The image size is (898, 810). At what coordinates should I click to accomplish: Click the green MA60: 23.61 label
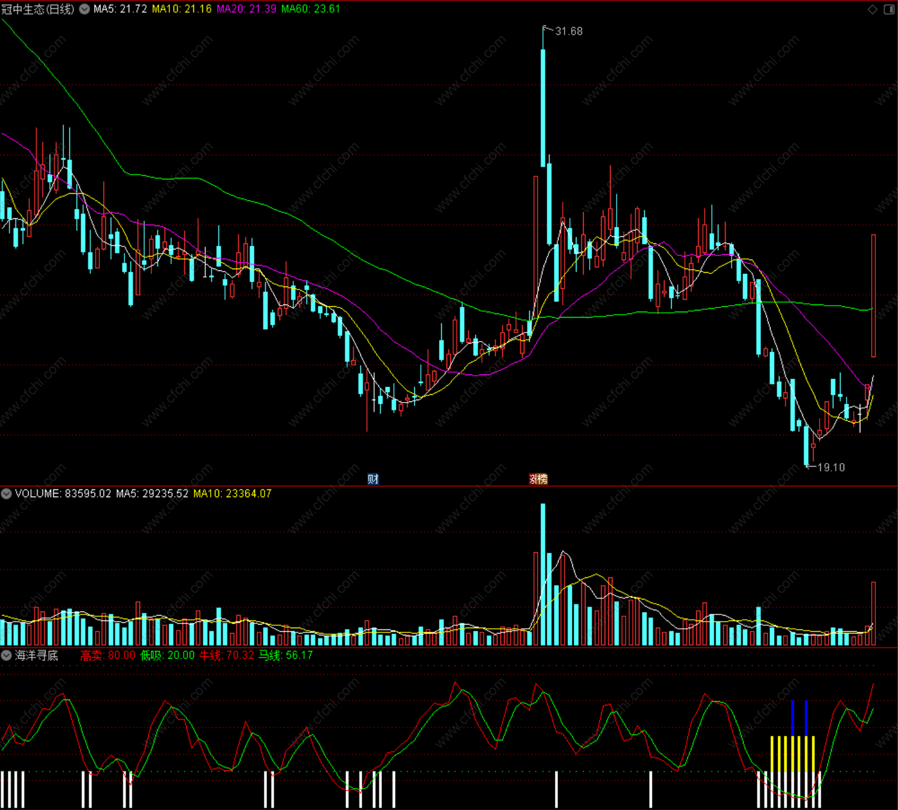(311, 9)
